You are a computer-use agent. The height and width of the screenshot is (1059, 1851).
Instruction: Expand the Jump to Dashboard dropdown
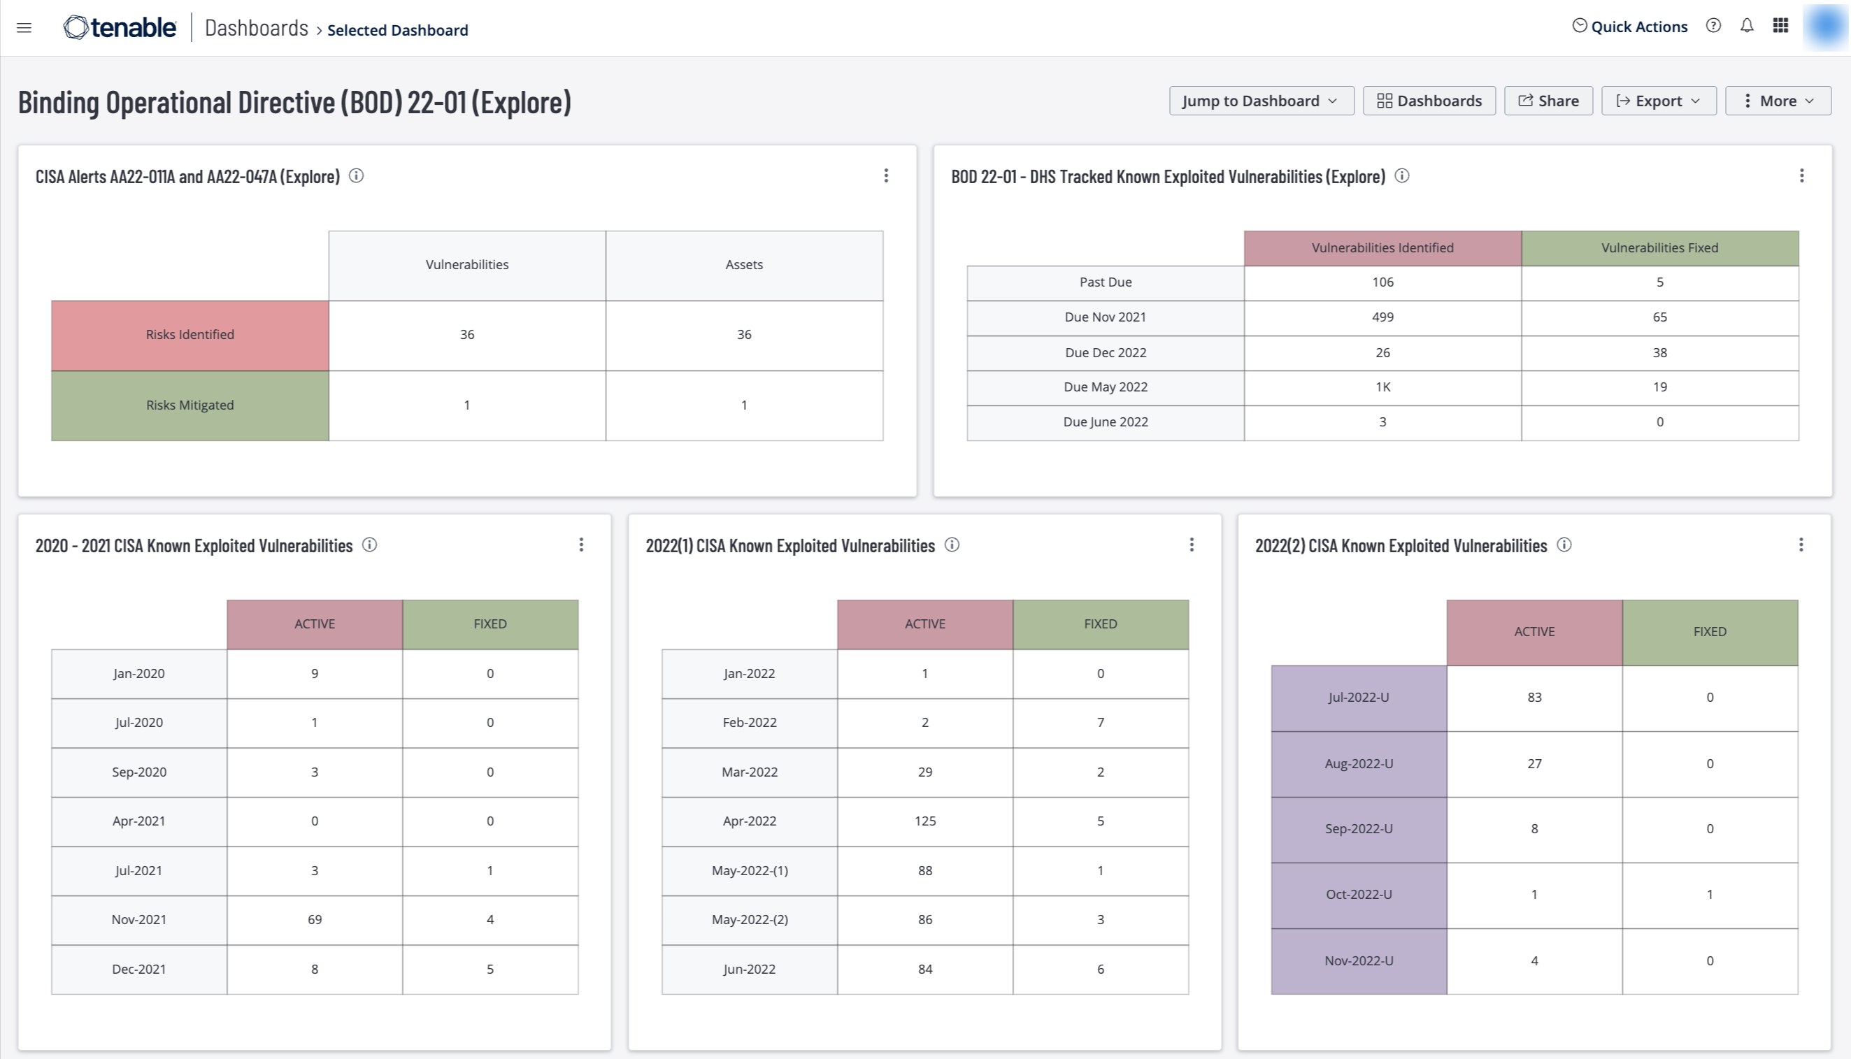click(1262, 101)
